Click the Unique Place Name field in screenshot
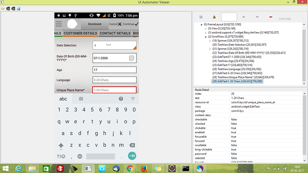 tap(114, 90)
